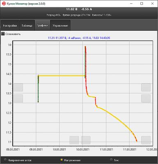Viewport: 158px width, 164px height.
Task: Switch to the Таблица tab
Action: click(x=27, y=25)
